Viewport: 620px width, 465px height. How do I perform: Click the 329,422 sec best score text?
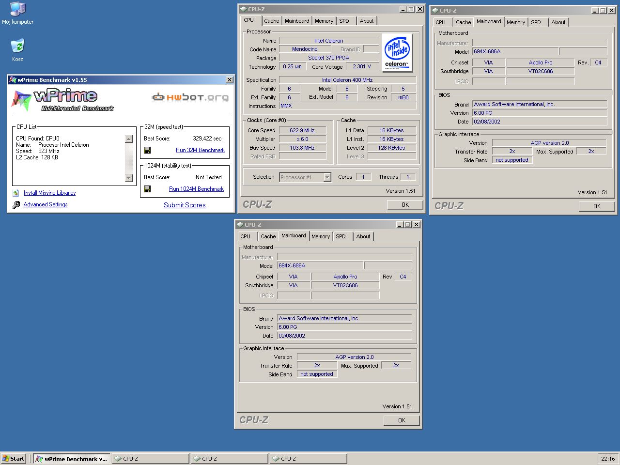pos(207,139)
